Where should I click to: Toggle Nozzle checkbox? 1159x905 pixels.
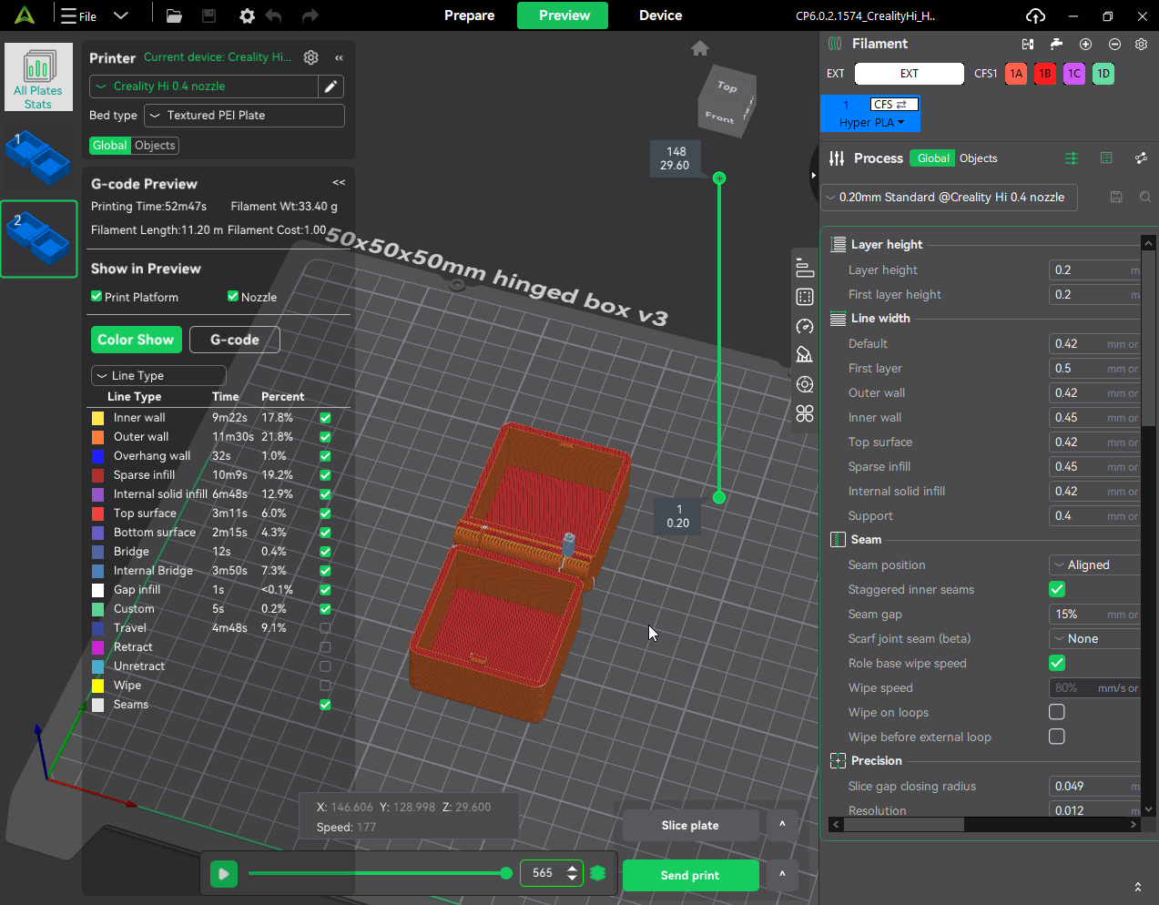pos(233,297)
